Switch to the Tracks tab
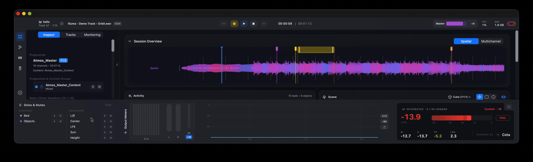This screenshot has width=533, height=162. [71, 35]
